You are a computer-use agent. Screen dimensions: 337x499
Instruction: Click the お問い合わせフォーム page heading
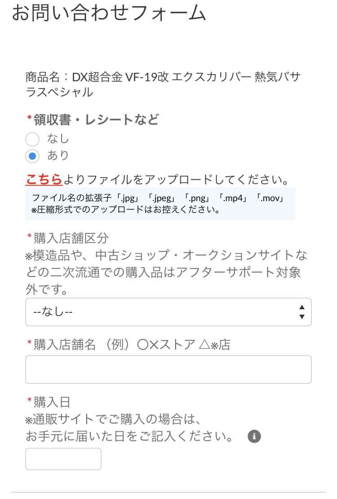point(109,13)
